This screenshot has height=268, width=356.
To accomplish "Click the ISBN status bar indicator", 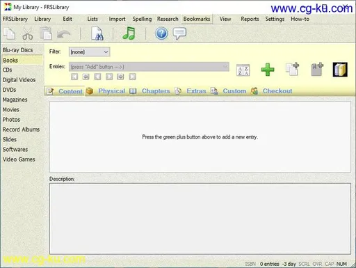I will pos(250,264).
